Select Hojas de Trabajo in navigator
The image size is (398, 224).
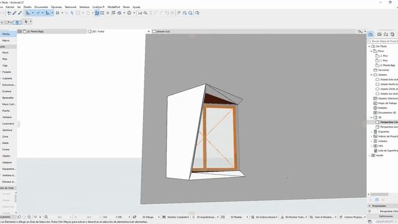(x=385, y=103)
